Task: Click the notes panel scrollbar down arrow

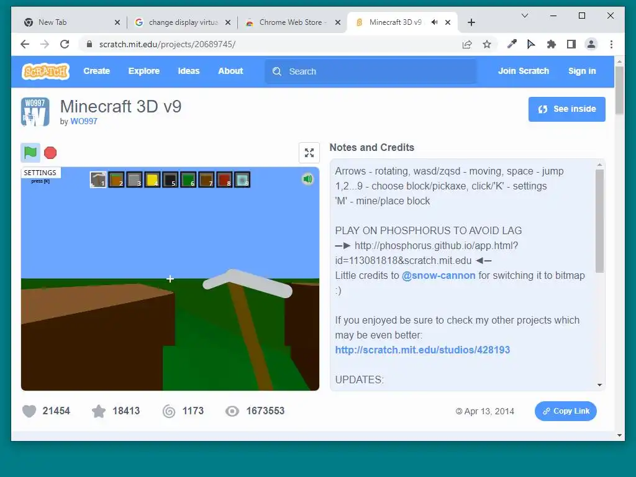Action: [x=599, y=385]
